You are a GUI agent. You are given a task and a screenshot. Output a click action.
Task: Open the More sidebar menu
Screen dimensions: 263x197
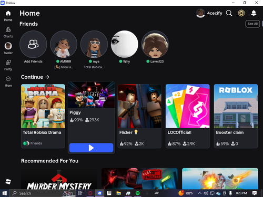[x=8, y=79]
